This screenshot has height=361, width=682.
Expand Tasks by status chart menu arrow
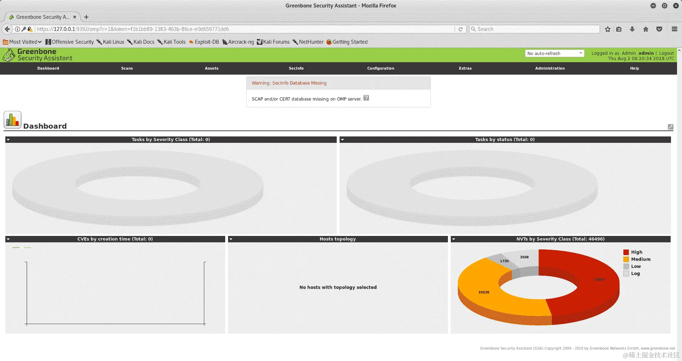coord(342,140)
